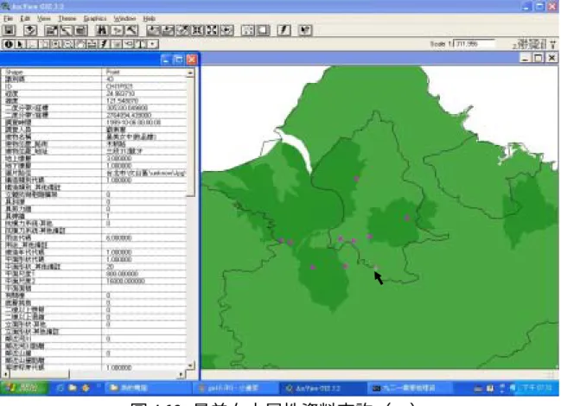Click the attribute list scroll-down arrow
The height and width of the screenshot is (406, 561).
click(x=190, y=365)
